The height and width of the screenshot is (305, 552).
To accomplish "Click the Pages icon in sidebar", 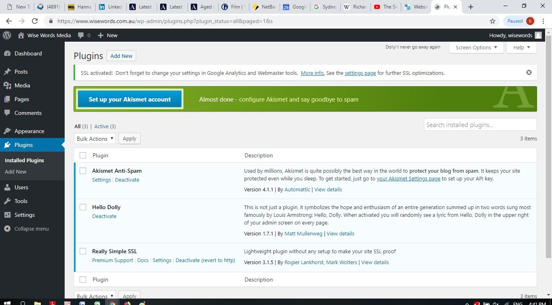I will pyautogui.click(x=7, y=99).
